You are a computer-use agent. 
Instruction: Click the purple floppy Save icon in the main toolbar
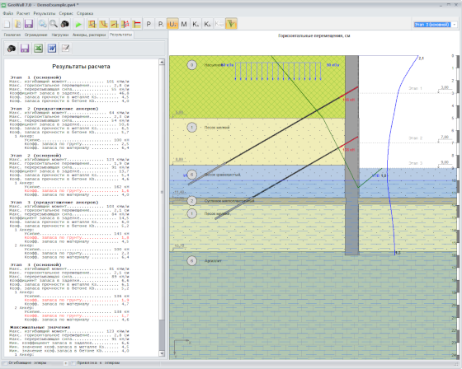click(x=29, y=24)
